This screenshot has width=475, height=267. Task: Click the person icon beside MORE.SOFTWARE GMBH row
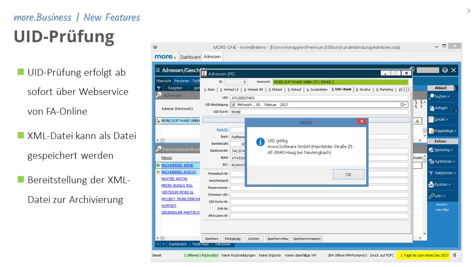[158, 121]
